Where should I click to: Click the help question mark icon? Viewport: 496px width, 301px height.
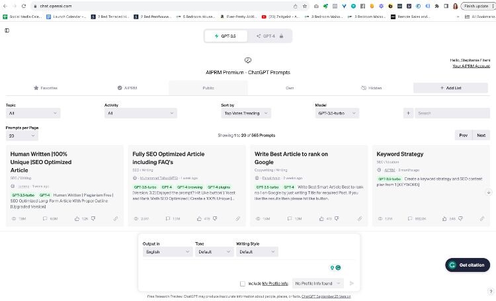pyautogui.click(x=490, y=290)
